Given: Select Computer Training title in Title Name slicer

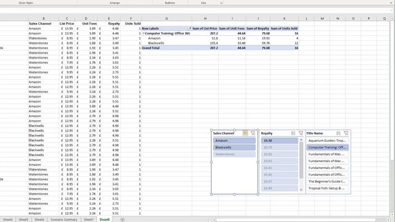Looking at the screenshot, I should point(328,147).
